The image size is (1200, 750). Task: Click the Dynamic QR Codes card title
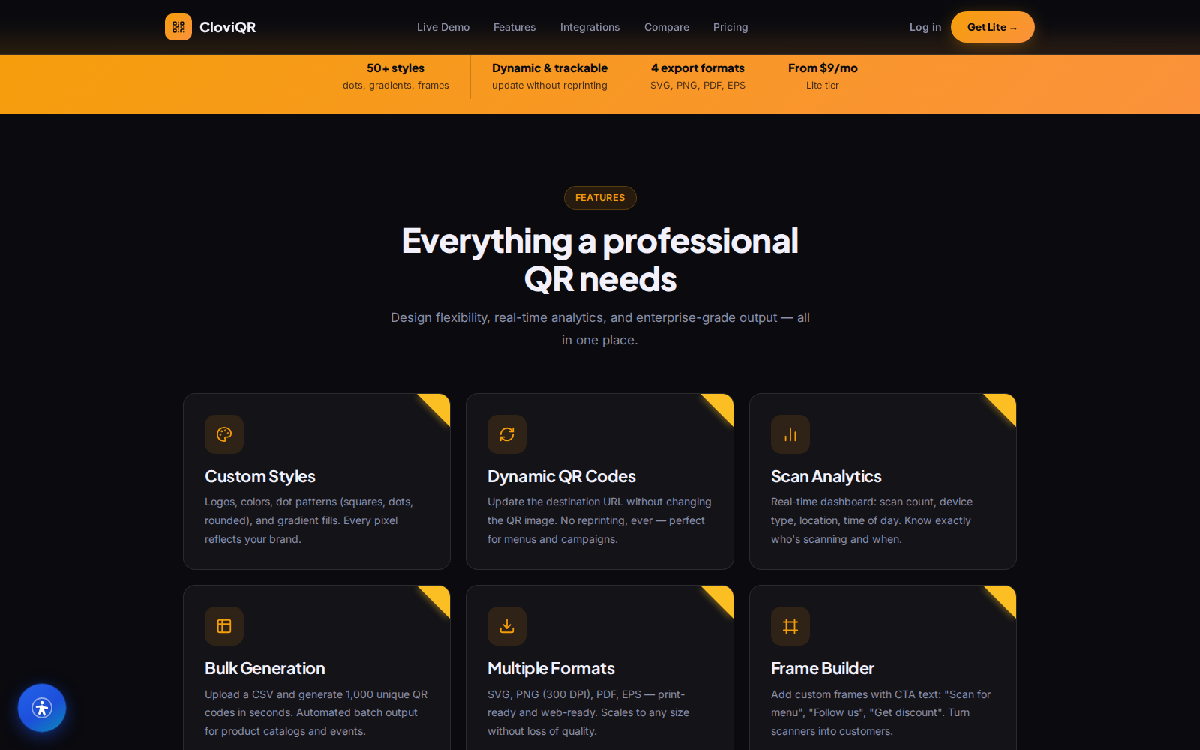562,477
